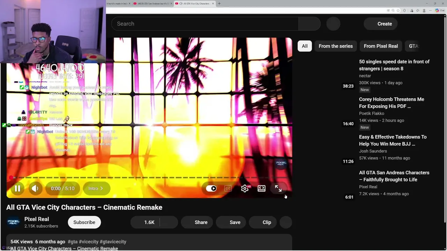Pause the video playback

17,188
